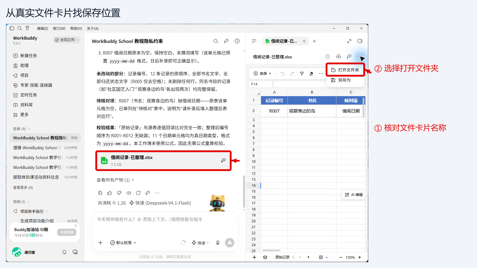477x268 pixels.
Task: Open the 快速 model dropdown
Action: [200, 243]
